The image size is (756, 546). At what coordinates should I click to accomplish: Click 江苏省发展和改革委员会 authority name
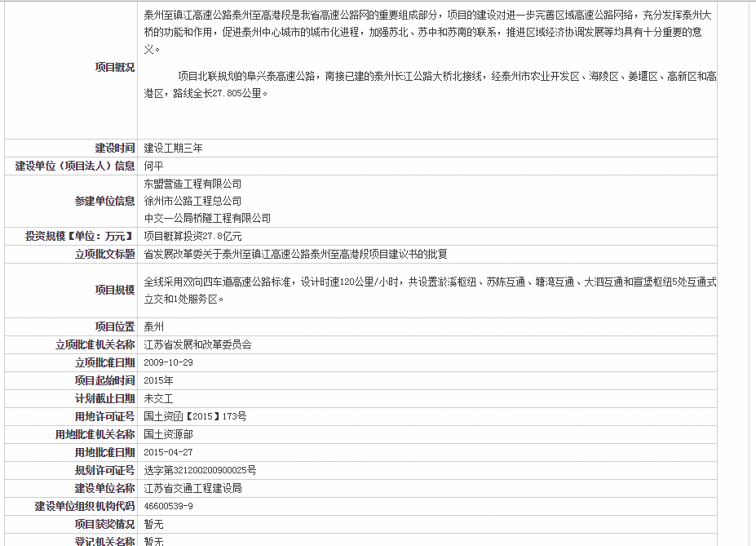197,344
